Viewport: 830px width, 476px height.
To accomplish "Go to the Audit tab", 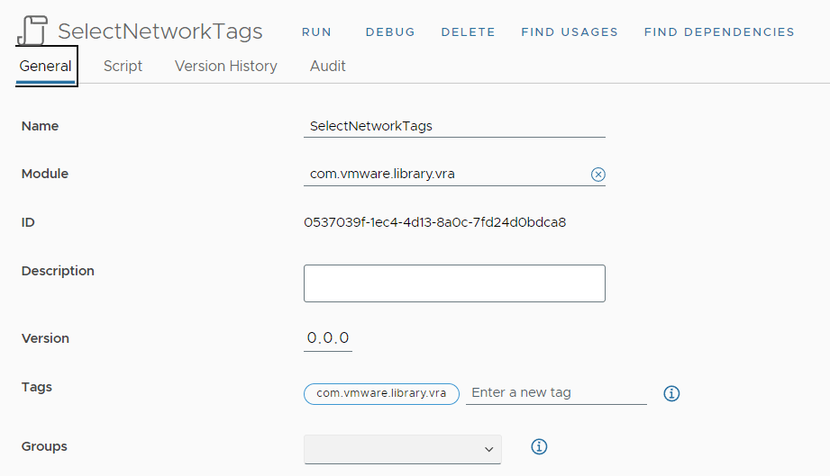I will [327, 66].
